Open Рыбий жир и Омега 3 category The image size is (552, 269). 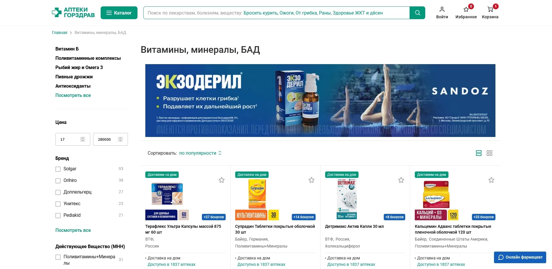[x=79, y=68]
